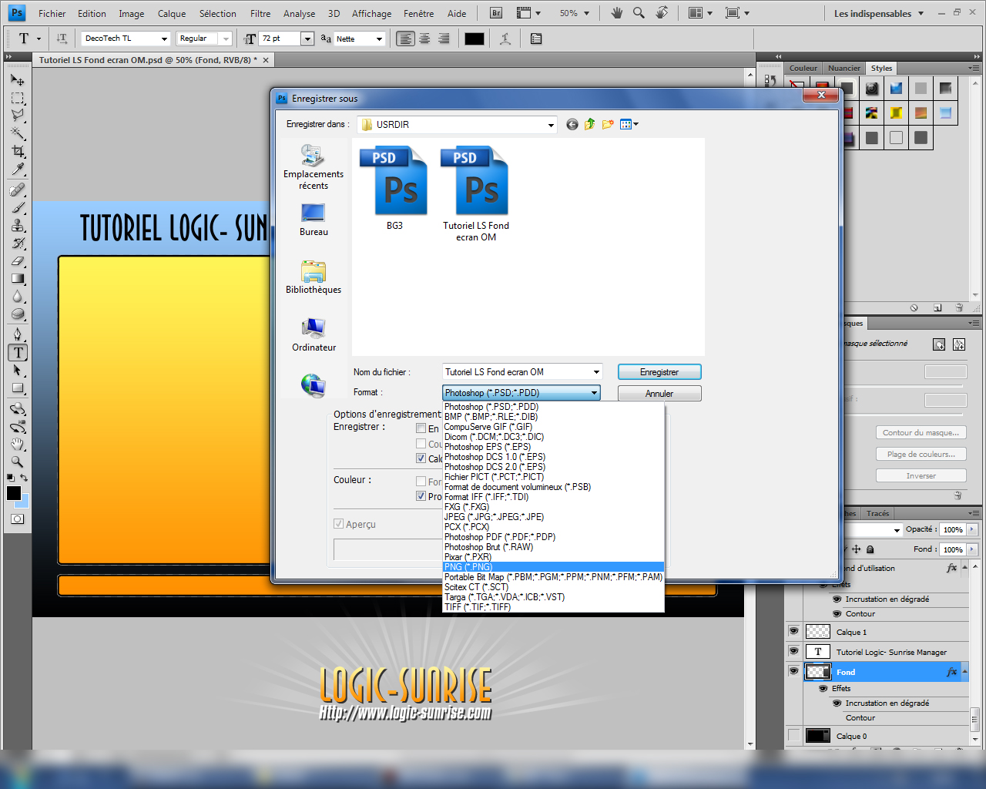
Task: Toggle visibility of Fond layer
Action: coord(793,672)
